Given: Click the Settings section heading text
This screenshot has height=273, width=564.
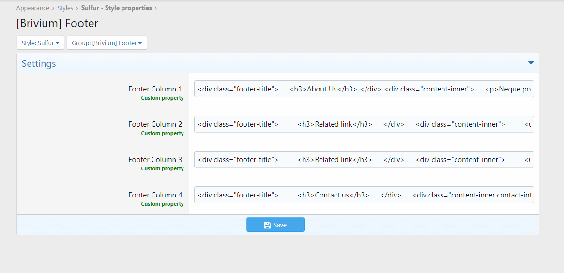Looking at the screenshot, I should pos(39,63).
